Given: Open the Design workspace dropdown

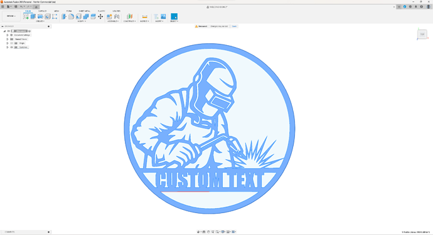Looking at the screenshot, I should coord(11,16).
